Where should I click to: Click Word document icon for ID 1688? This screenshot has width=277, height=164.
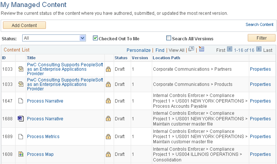pos(21,119)
